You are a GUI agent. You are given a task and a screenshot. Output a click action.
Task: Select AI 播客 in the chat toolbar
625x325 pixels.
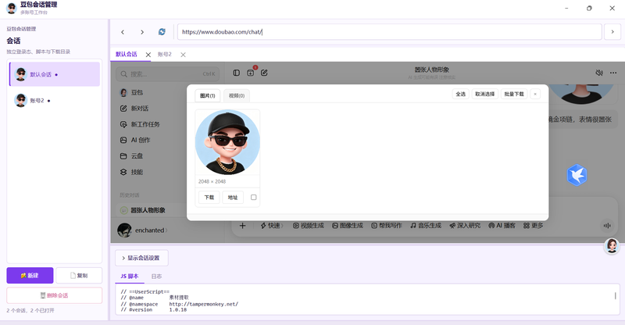(x=502, y=226)
